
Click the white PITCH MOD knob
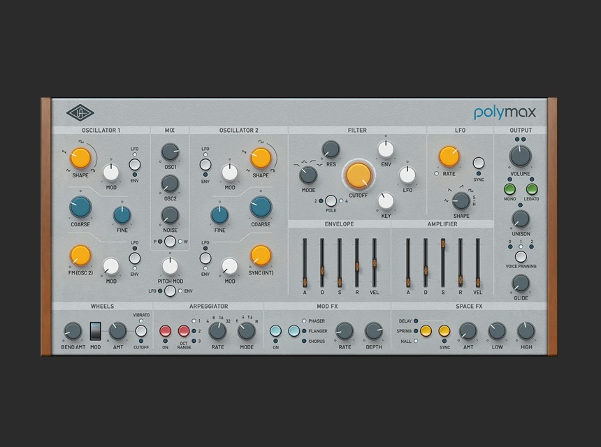click(x=170, y=266)
